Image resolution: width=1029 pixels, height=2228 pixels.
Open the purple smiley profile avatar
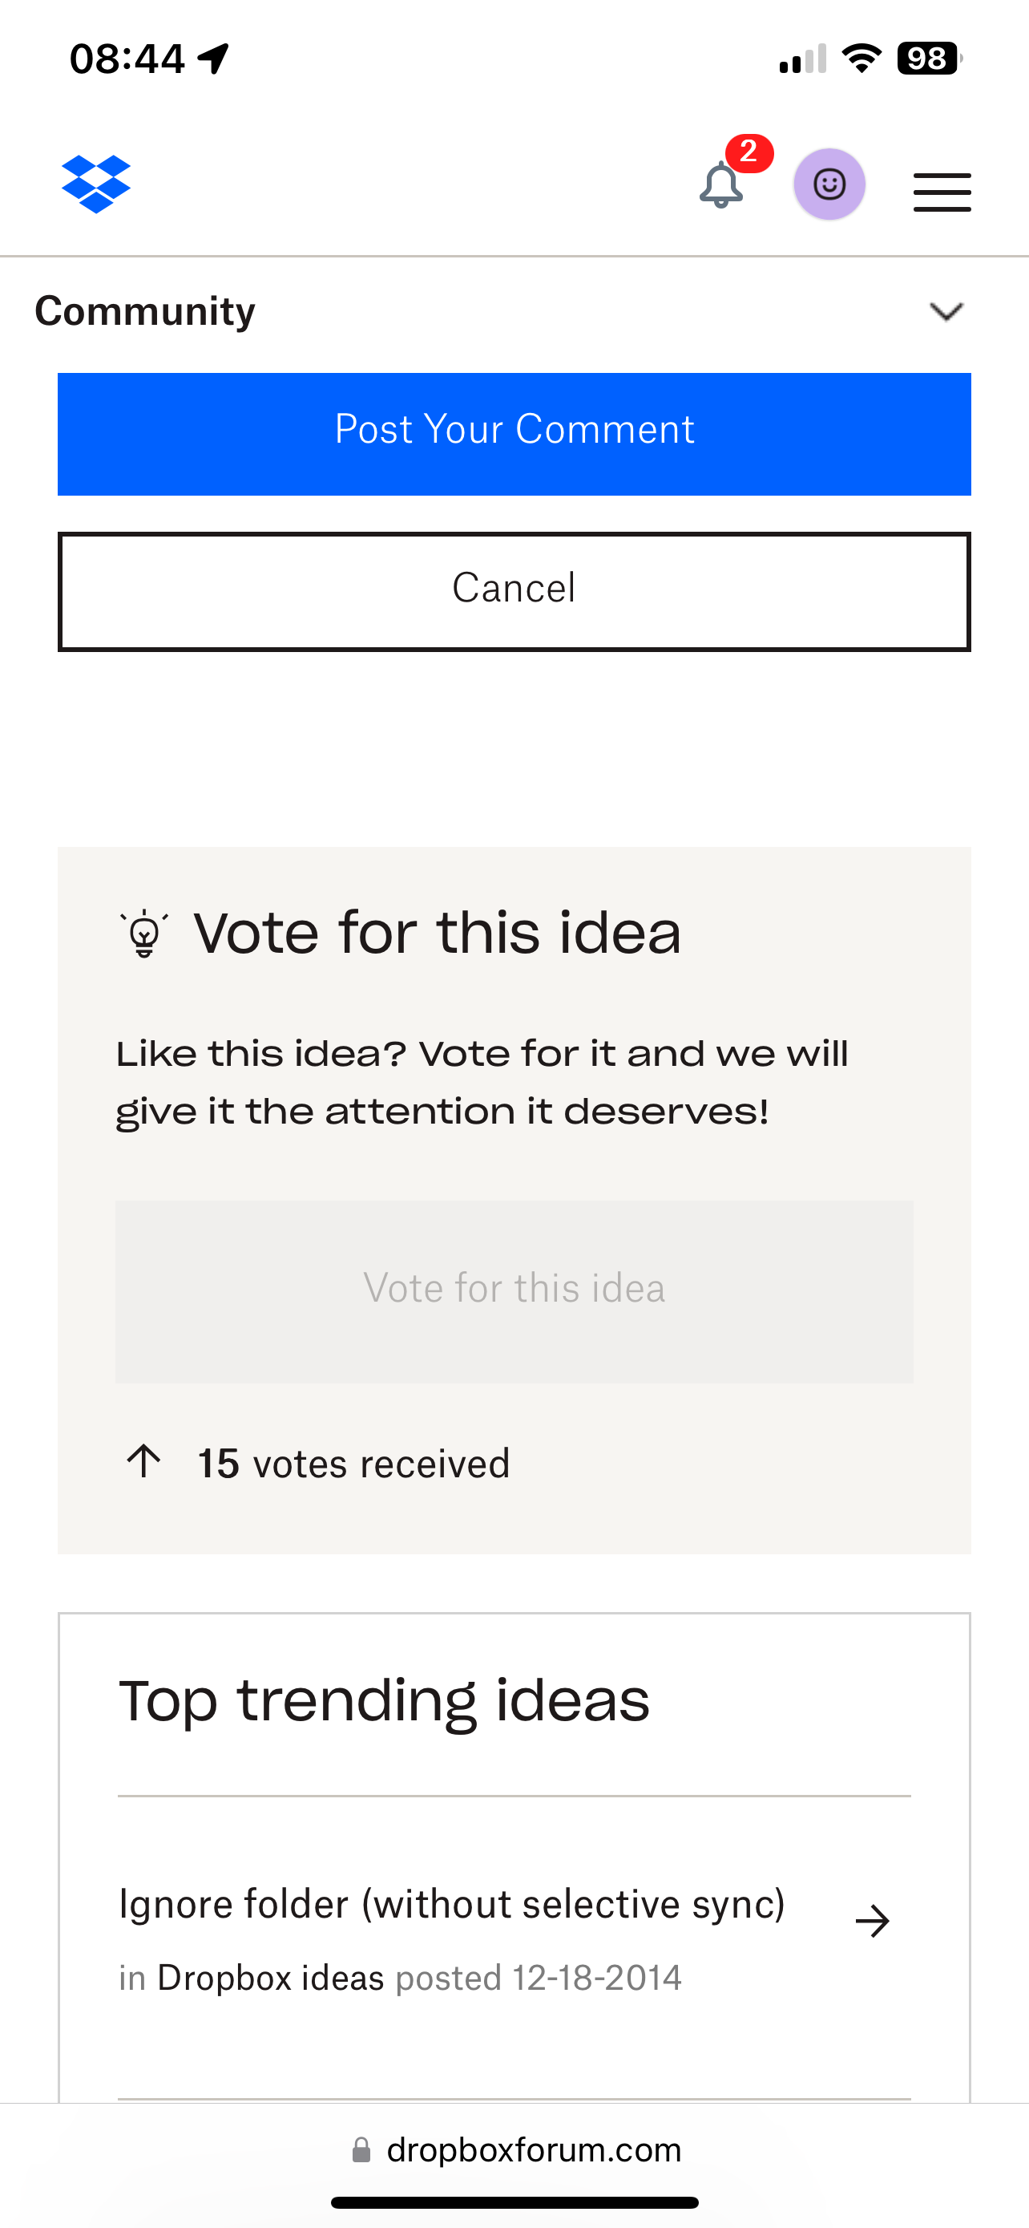[829, 184]
